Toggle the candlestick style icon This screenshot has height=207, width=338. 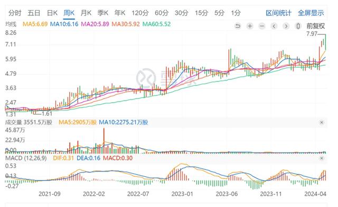pos(298,26)
